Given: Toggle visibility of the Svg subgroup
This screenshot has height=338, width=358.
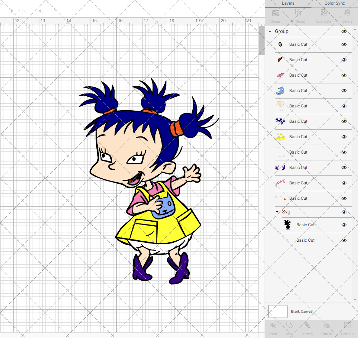Looking at the screenshot, I should 344,212.
